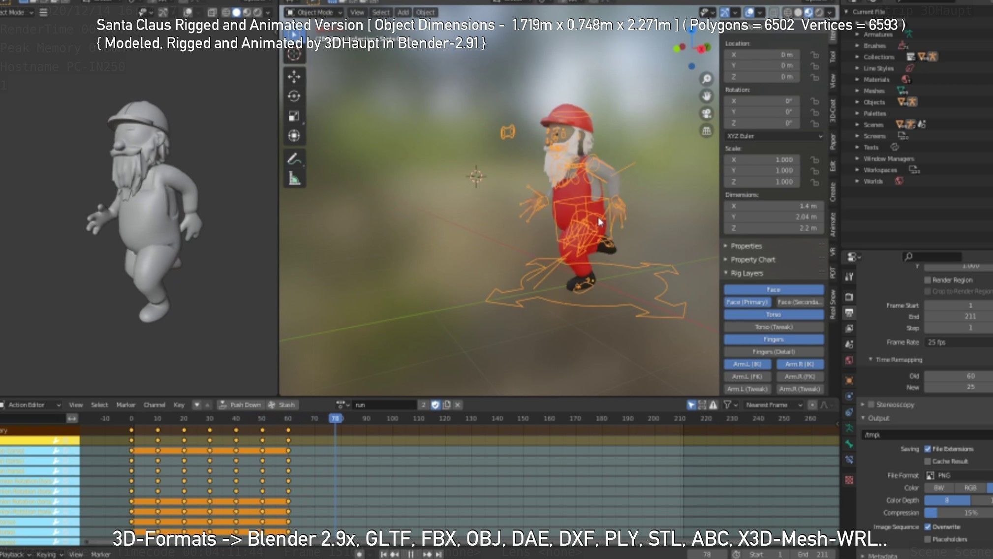993x559 pixels.
Task: Duplicate the run action with copy icon
Action: pos(446,405)
